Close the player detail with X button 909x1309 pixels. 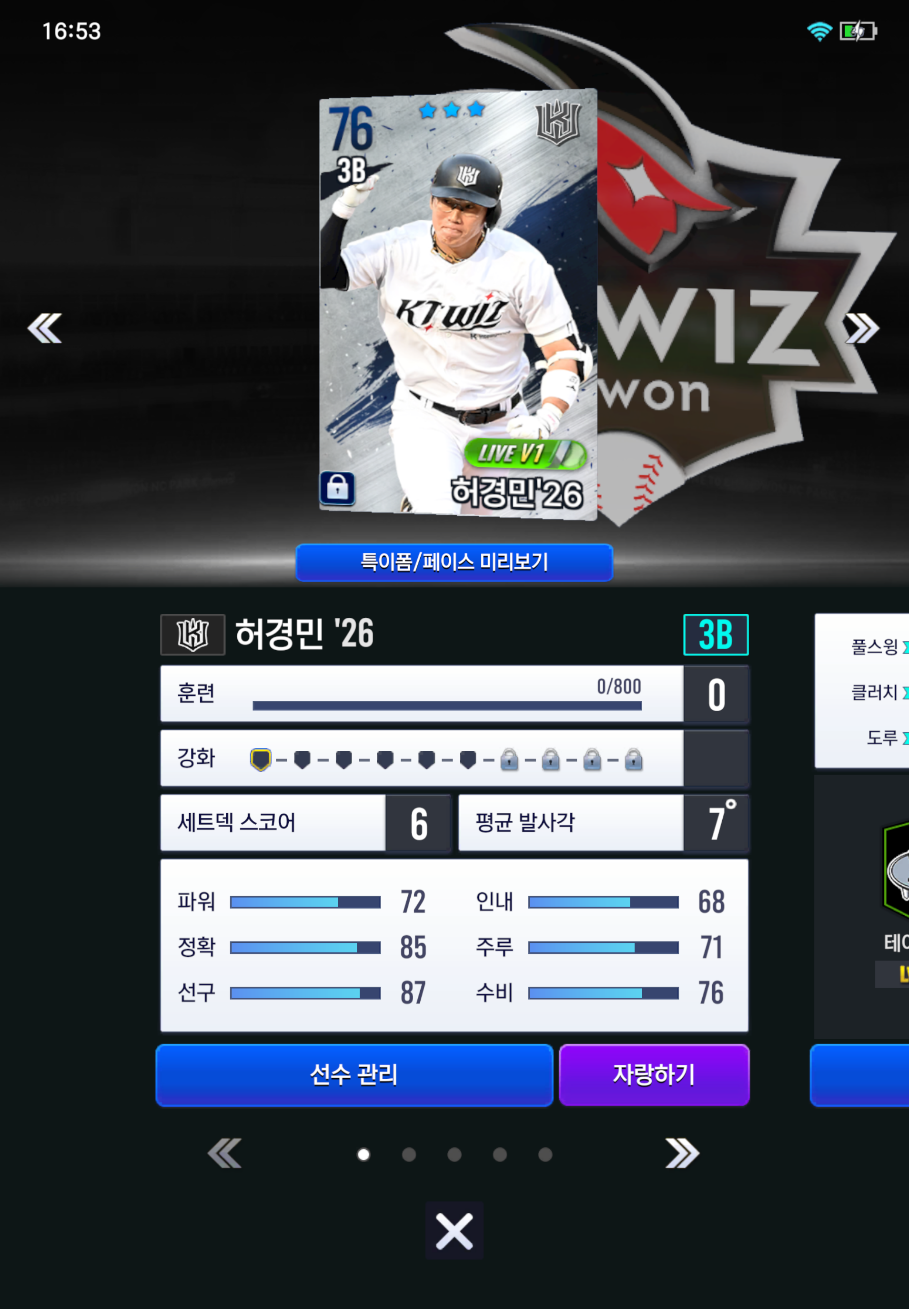(x=454, y=1231)
